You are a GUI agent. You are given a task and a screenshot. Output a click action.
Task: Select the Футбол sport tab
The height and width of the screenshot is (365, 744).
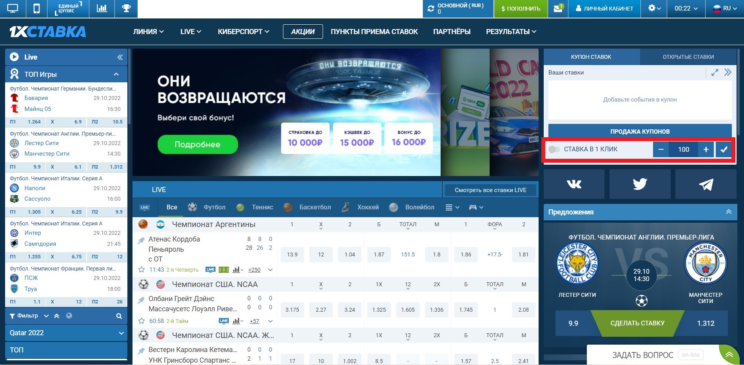point(207,207)
